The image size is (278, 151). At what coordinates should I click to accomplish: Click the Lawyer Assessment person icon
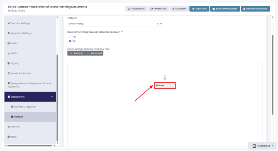click(9, 73)
